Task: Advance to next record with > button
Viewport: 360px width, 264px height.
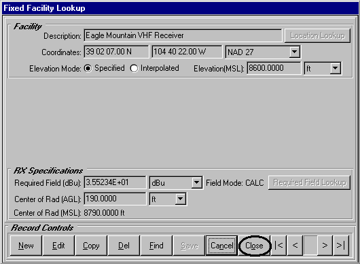Action: click(x=325, y=246)
